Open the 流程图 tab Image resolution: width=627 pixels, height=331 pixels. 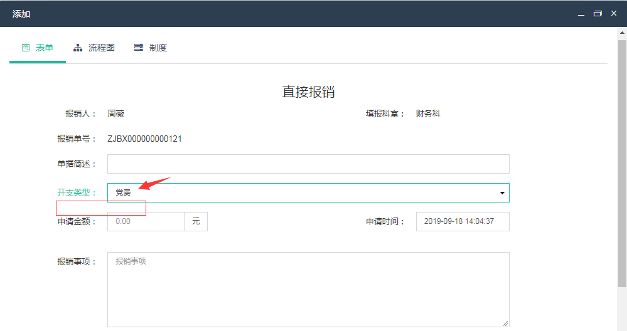pos(94,48)
